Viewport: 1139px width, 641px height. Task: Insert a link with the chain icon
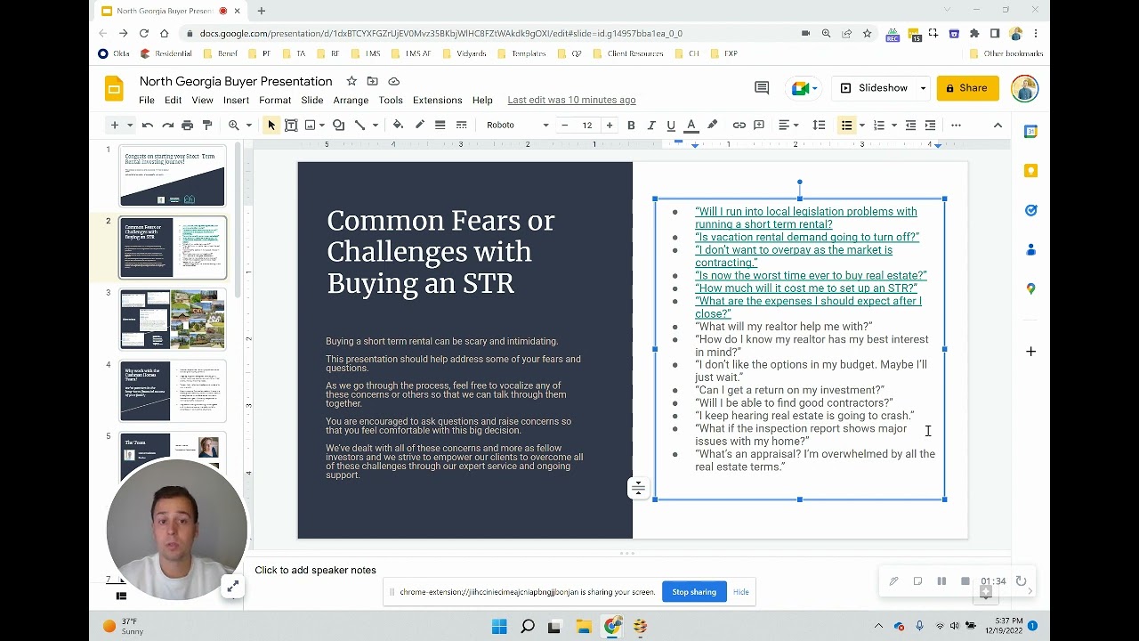tap(739, 126)
